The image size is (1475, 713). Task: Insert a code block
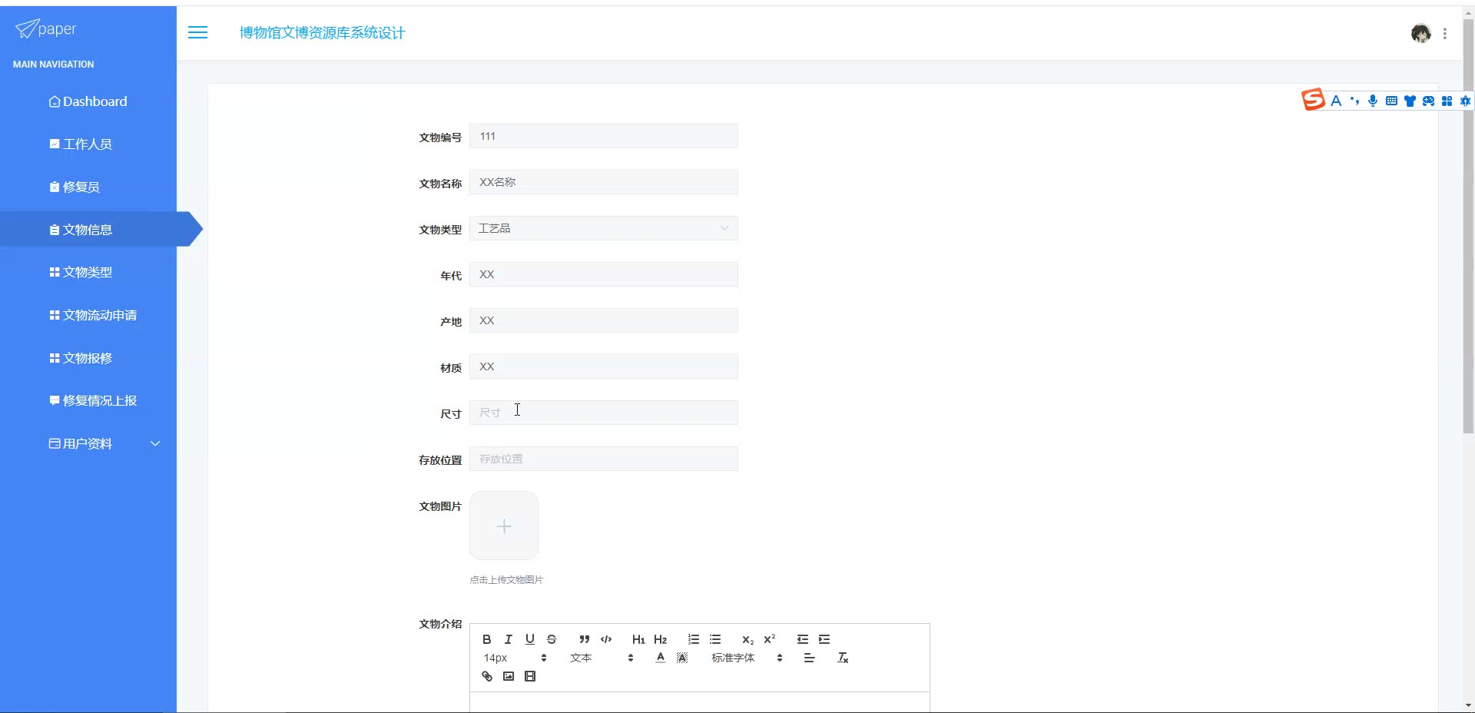pyautogui.click(x=606, y=639)
